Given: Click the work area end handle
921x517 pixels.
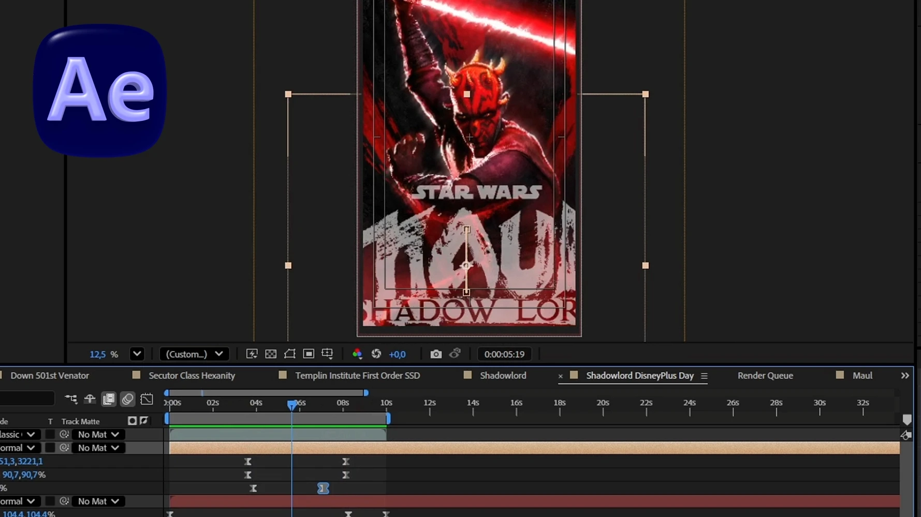Looking at the screenshot, I should (388, 418).
